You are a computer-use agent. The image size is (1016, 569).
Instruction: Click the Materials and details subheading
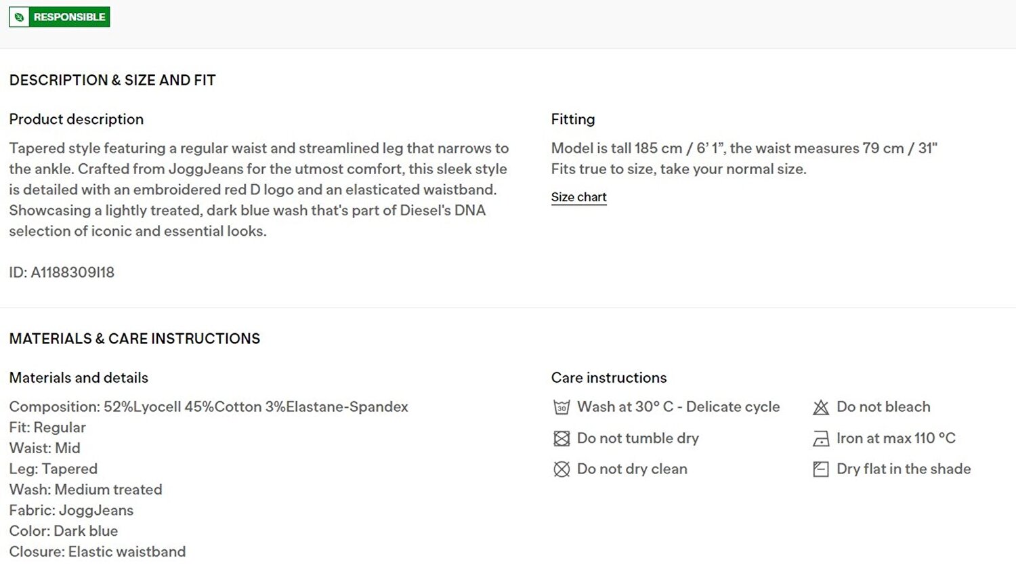(79, 378)
